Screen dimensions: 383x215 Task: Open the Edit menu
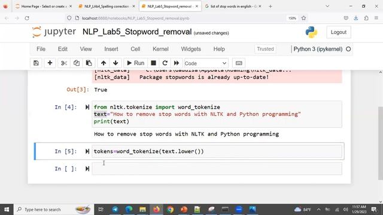[62, 49]
